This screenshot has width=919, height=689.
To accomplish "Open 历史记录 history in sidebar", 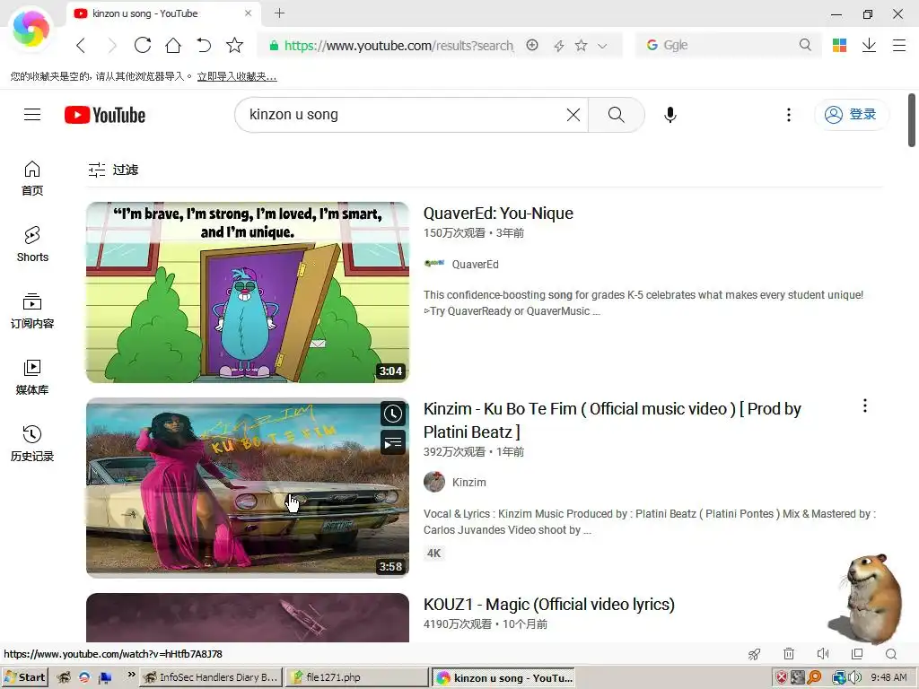I will click(x=32, y=443).
